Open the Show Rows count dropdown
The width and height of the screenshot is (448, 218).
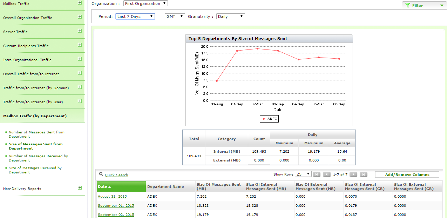tap(303, 174)
